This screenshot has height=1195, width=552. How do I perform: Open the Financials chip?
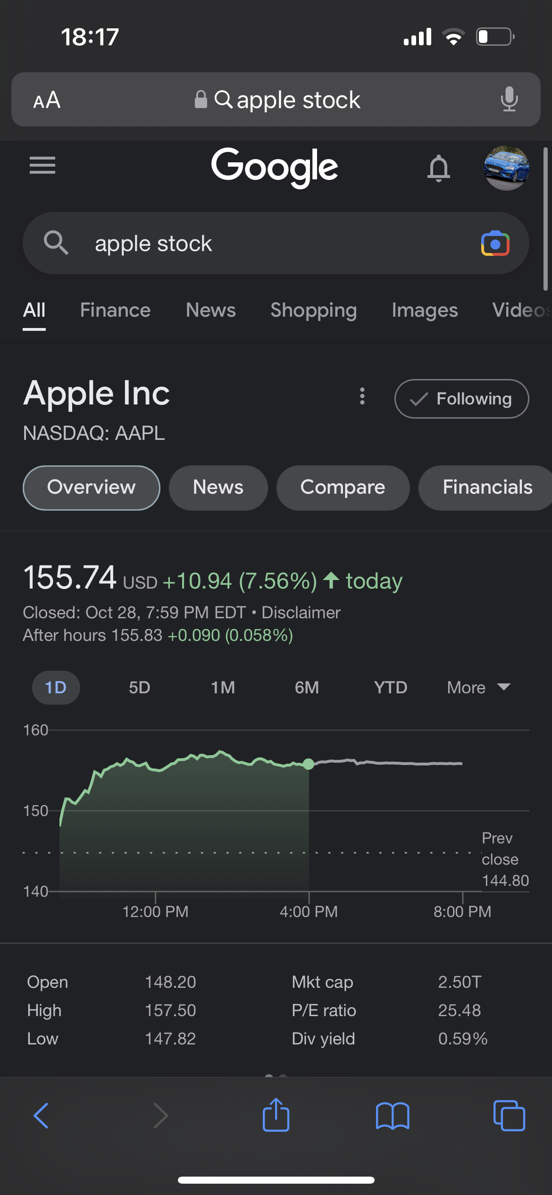point(487,488)
